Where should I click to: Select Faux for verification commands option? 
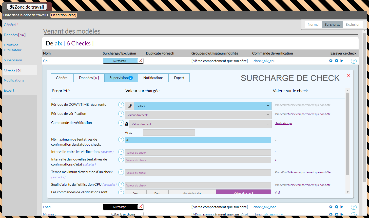pyautogui.click(x=158, y=193)
